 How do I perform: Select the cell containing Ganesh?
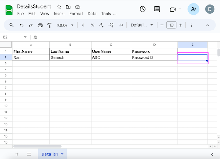pyautogui.click(x=70, y=57)
